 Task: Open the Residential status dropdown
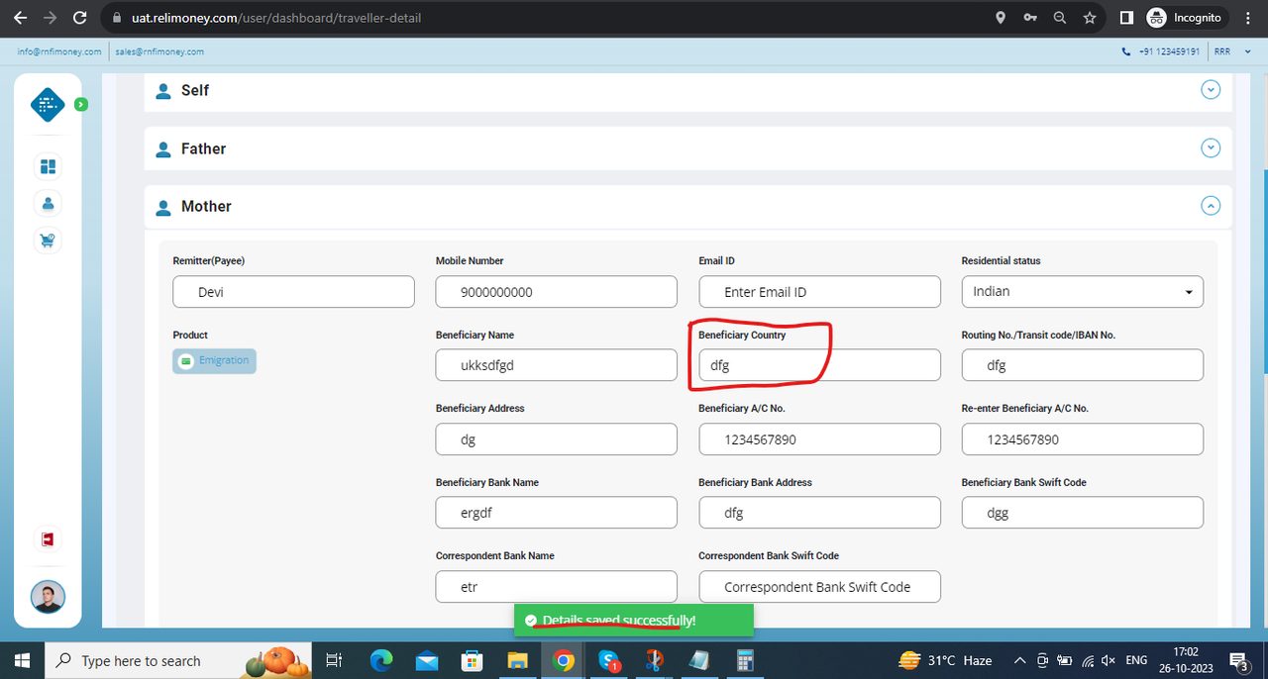click(x=1083, y=292)
